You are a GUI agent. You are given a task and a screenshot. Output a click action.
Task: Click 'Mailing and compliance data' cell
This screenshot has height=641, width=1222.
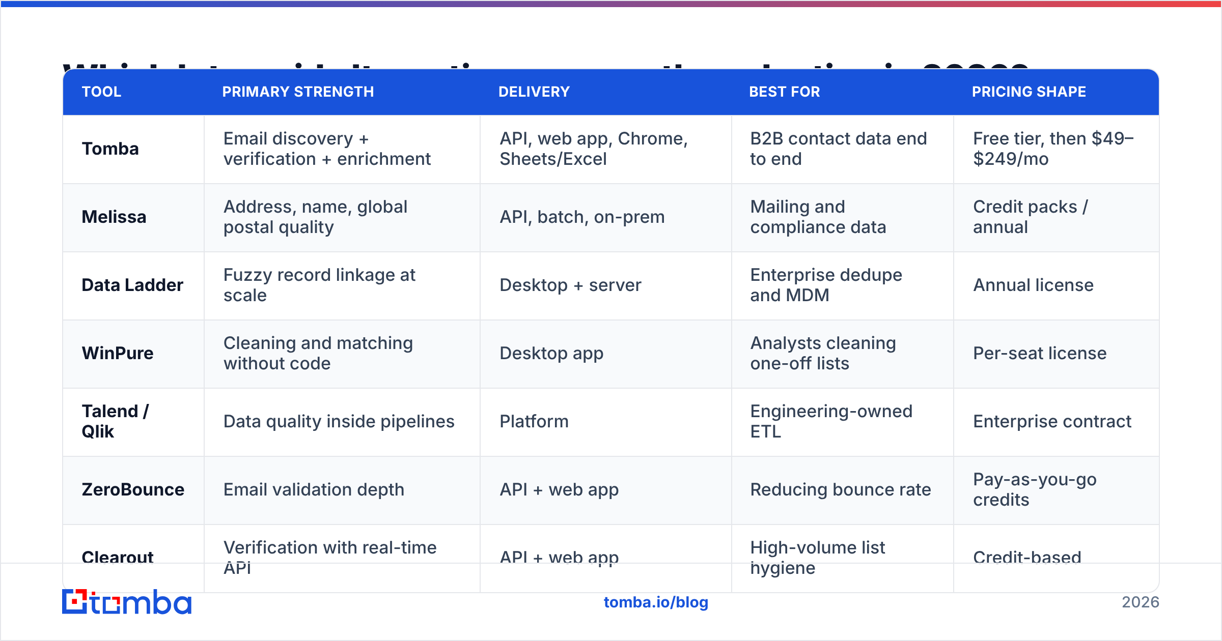click(843, 217)
